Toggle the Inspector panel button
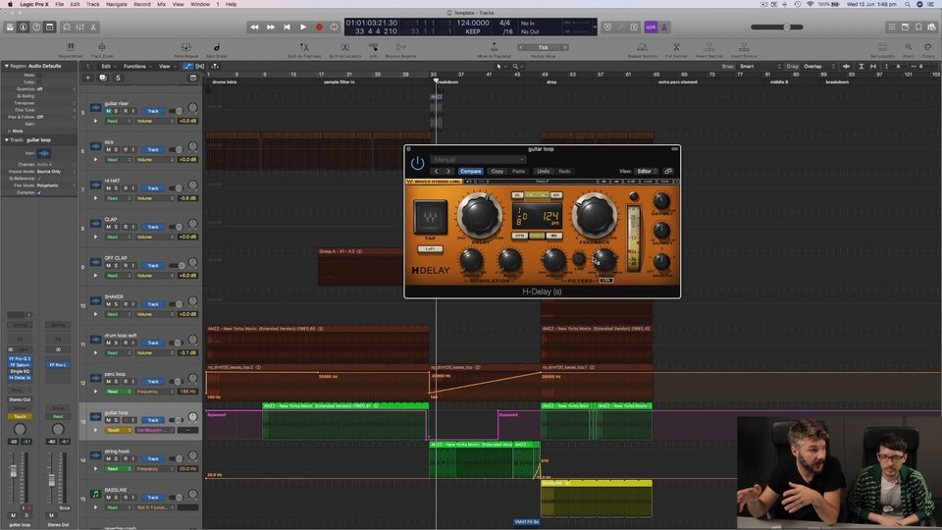Screen dimensions: 942x530 (24, 27)
